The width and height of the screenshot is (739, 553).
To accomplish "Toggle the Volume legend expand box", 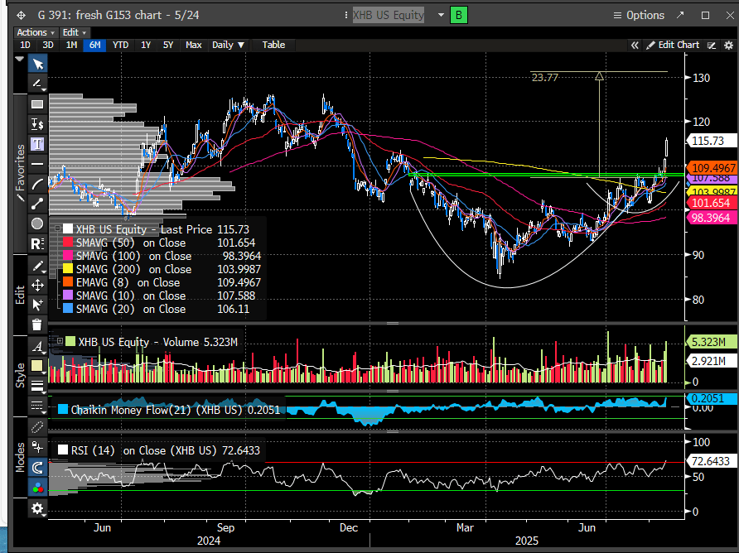I will 60,341.
